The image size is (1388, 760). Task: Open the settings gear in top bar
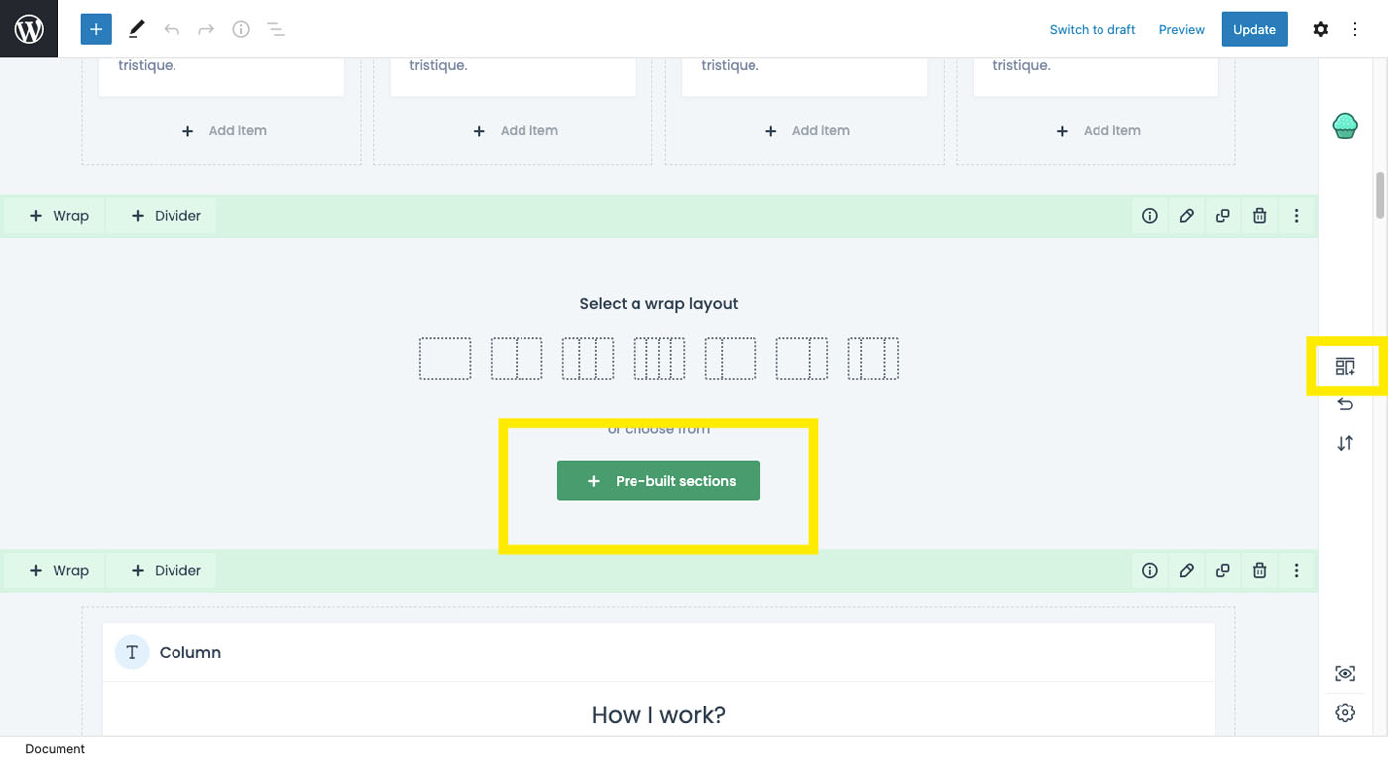click(1320, 29)
